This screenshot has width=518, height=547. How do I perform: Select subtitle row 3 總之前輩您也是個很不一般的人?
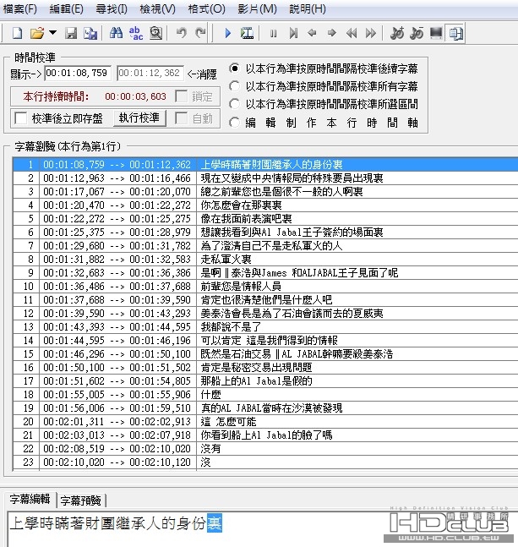(x=265, y=192)
